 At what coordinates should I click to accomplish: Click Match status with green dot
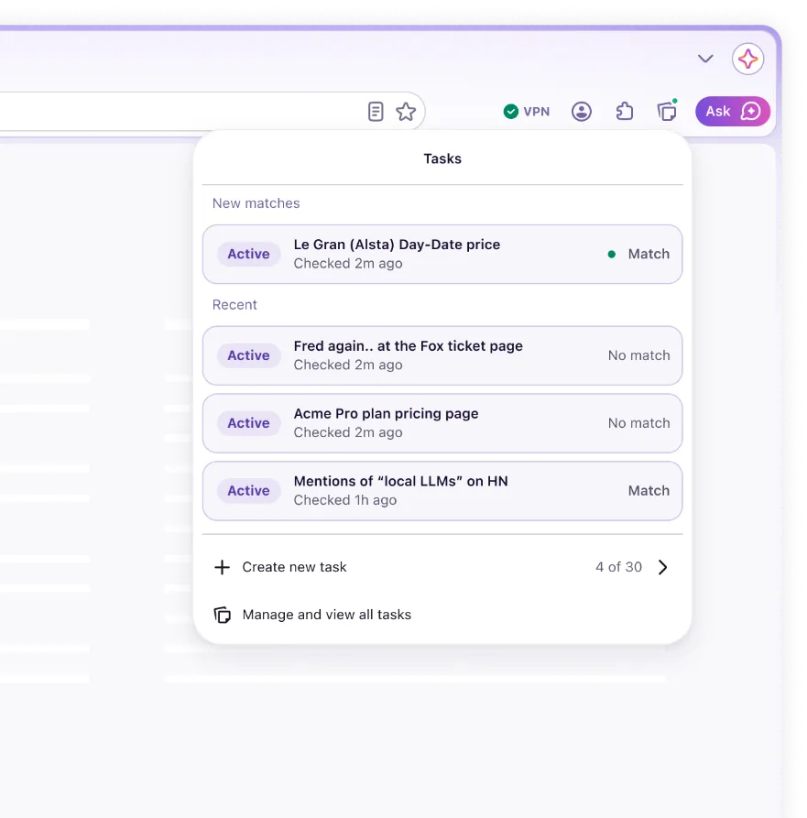click(x=638, y=254)
